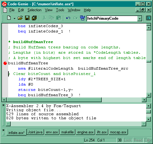The height and width of the screenshot is (144, 153).
Task: Click the Undo arrow icon
Action: pos(68,18)
